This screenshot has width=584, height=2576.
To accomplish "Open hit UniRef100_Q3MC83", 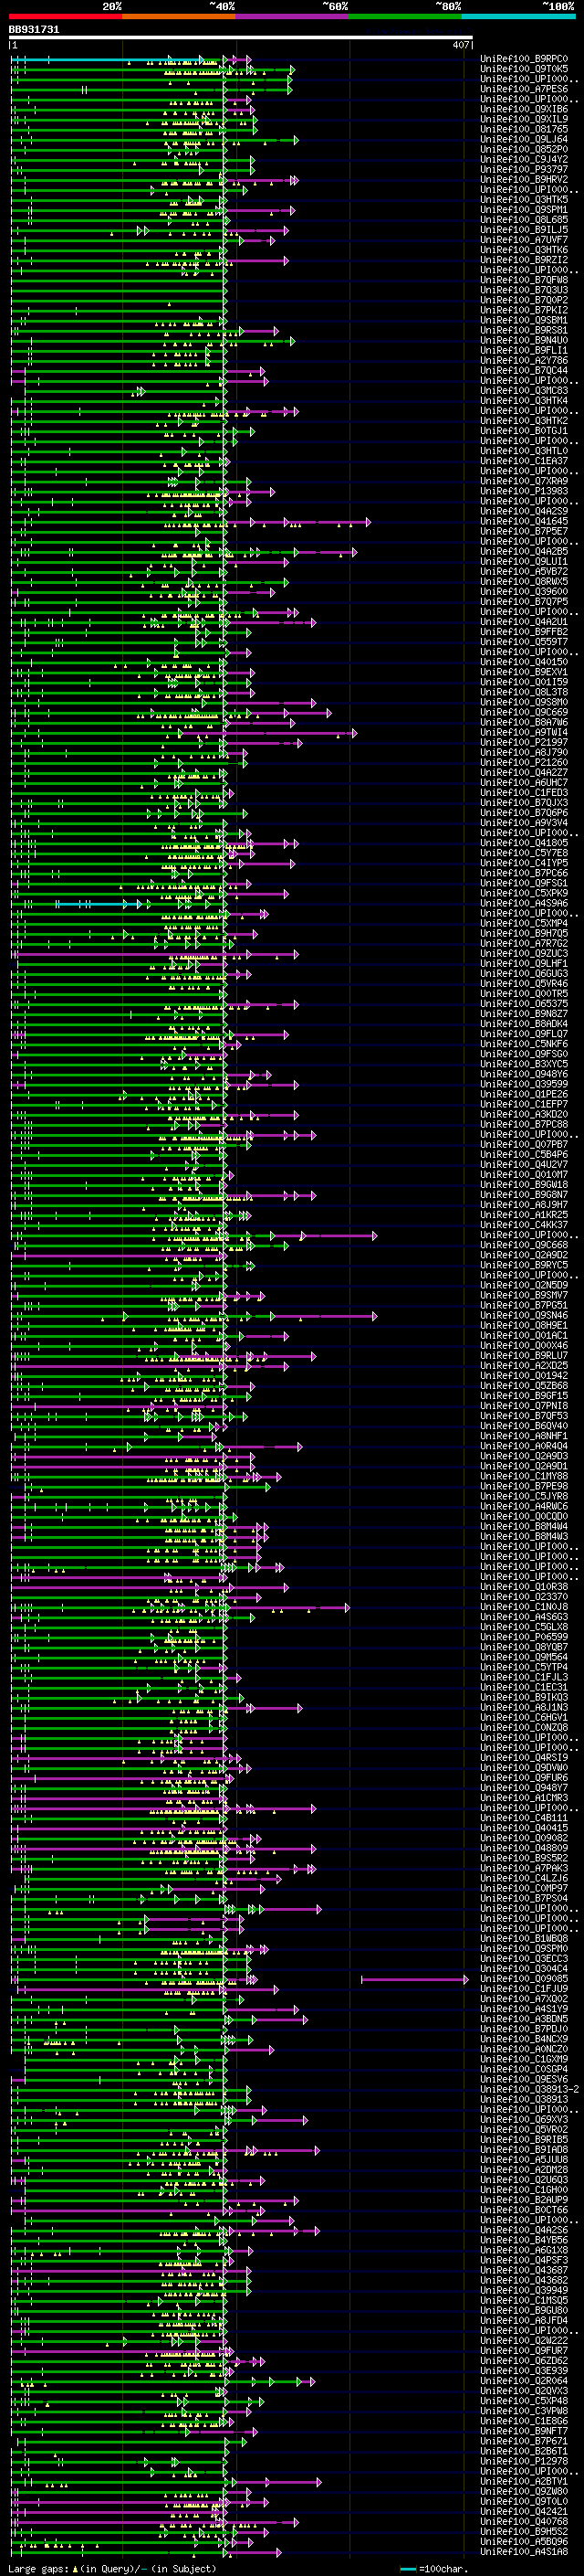I will click(x=524, y=390).
